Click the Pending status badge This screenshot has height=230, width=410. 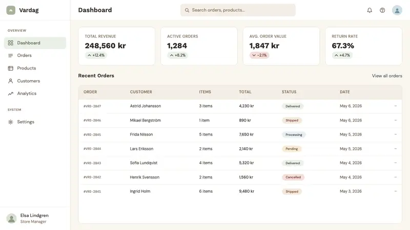point(292,149)
